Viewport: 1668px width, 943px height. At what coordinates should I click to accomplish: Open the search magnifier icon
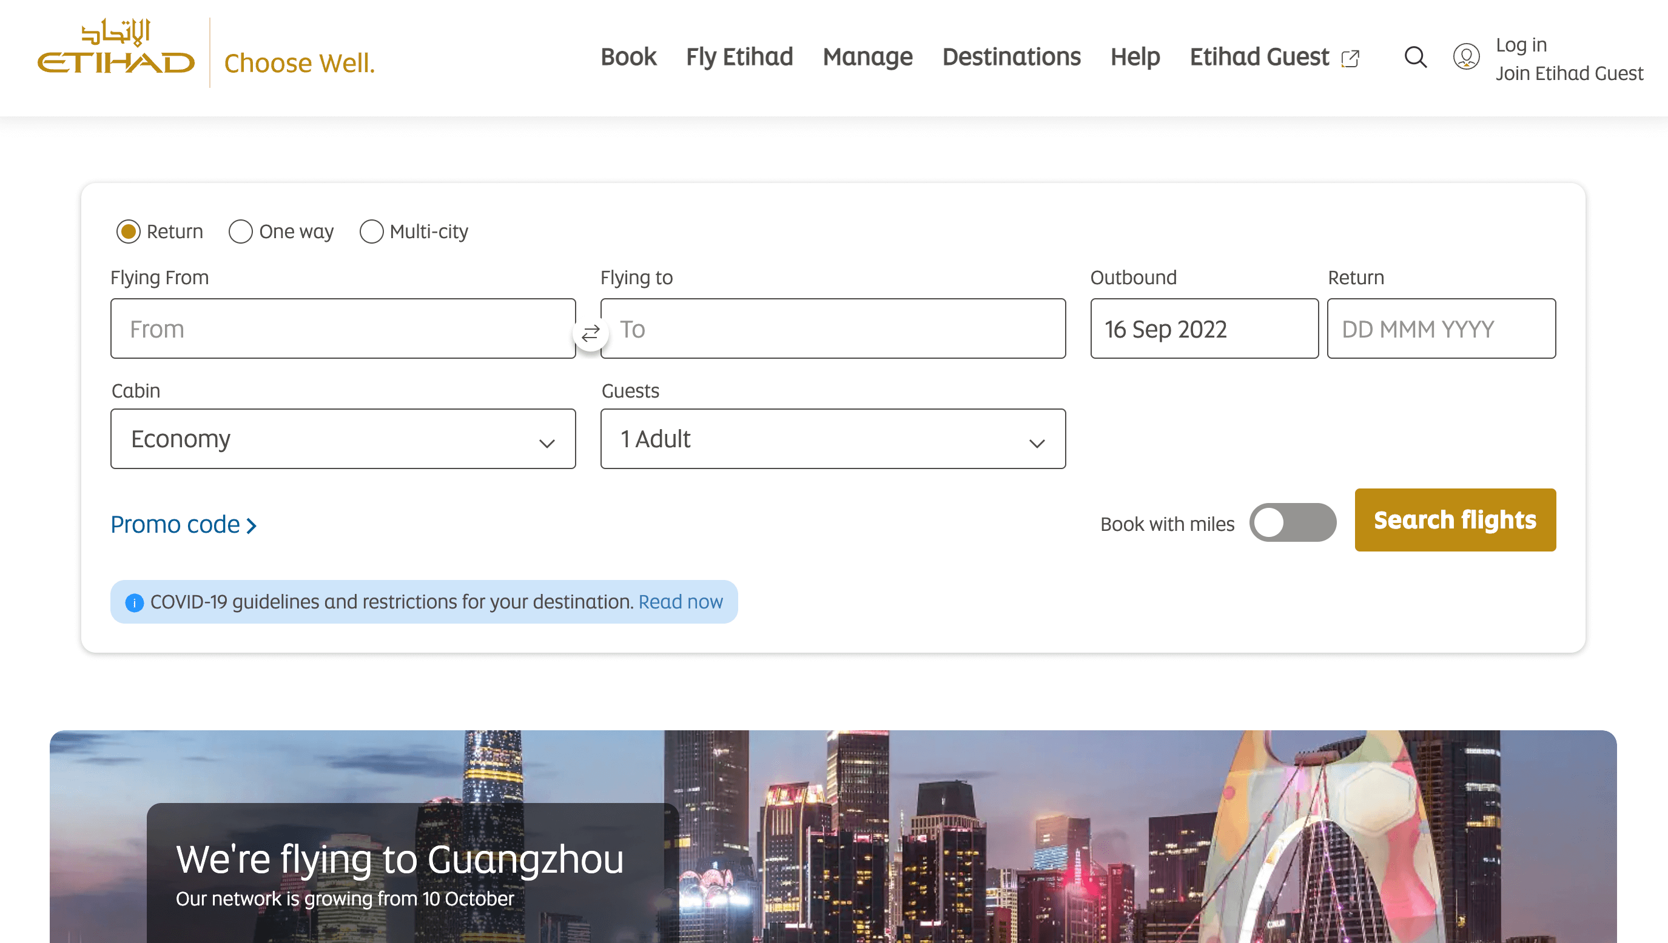click(x=1415, y=57)
